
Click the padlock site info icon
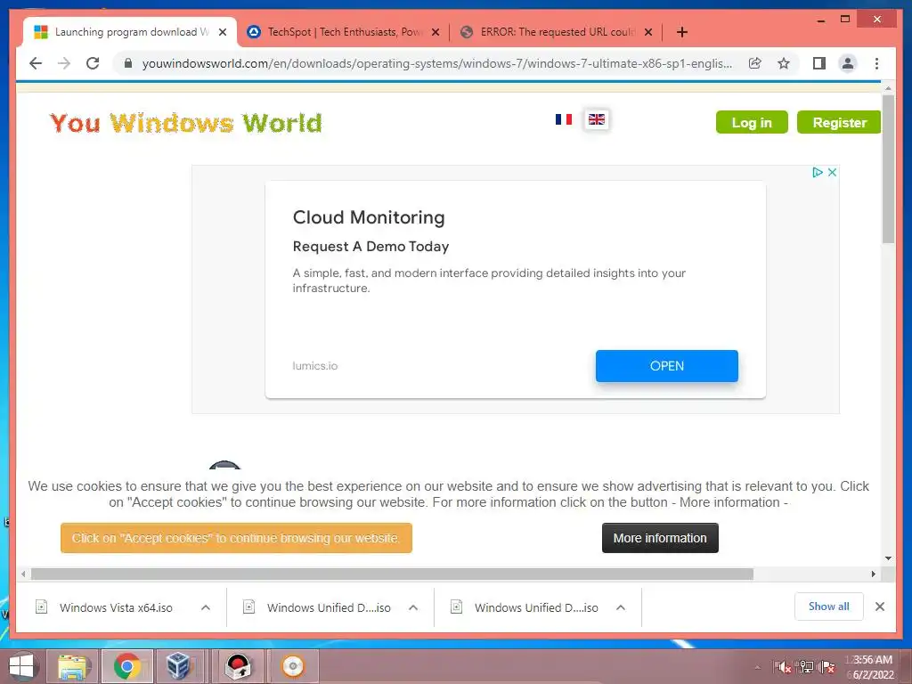[x=128, y=63]
